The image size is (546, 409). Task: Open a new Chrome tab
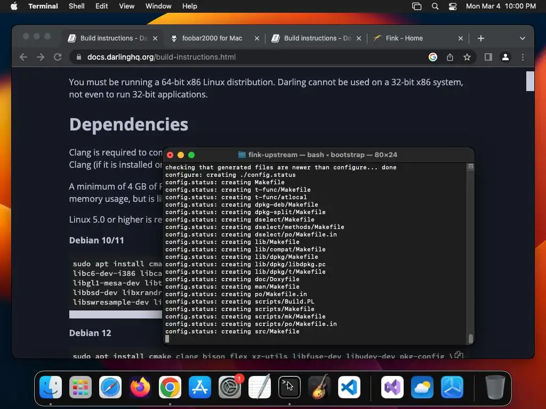[x=481, y=38]
